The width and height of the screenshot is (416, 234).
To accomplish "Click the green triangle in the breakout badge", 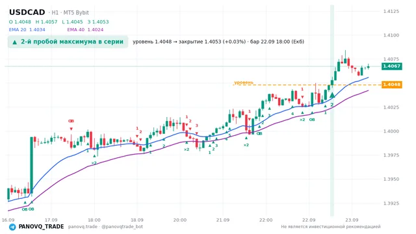I will click(15, 42).
